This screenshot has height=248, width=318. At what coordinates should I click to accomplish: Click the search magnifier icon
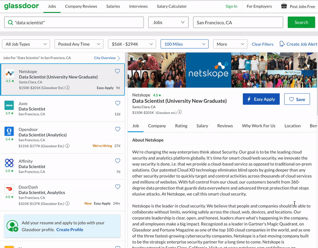coord(10,22)
